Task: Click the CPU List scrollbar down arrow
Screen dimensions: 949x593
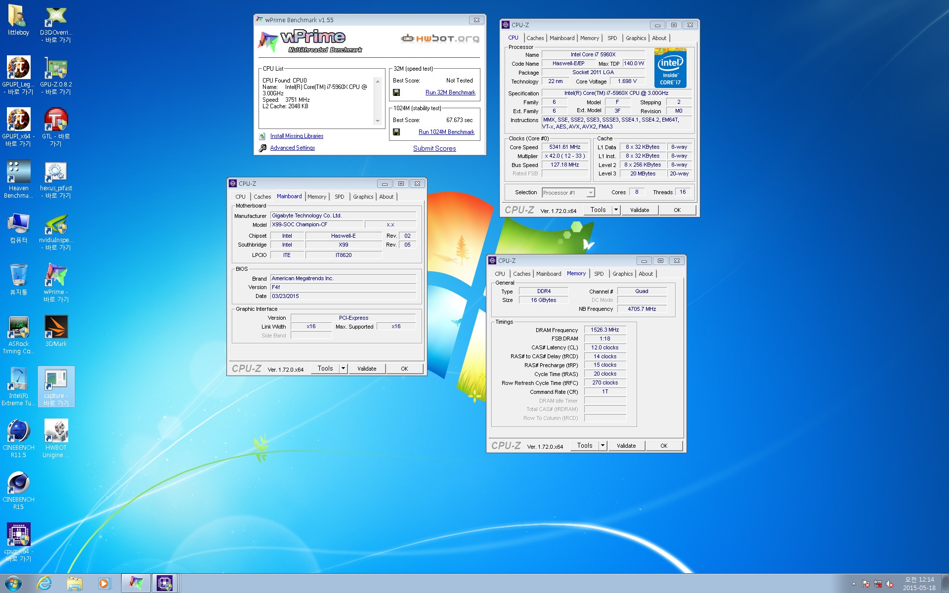Action: point(378,121)
